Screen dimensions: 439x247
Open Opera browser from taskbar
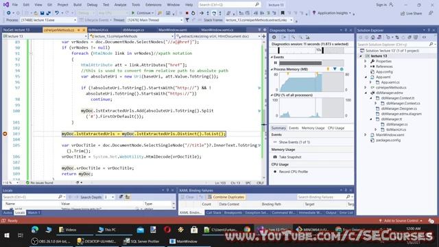coord(167,230)
